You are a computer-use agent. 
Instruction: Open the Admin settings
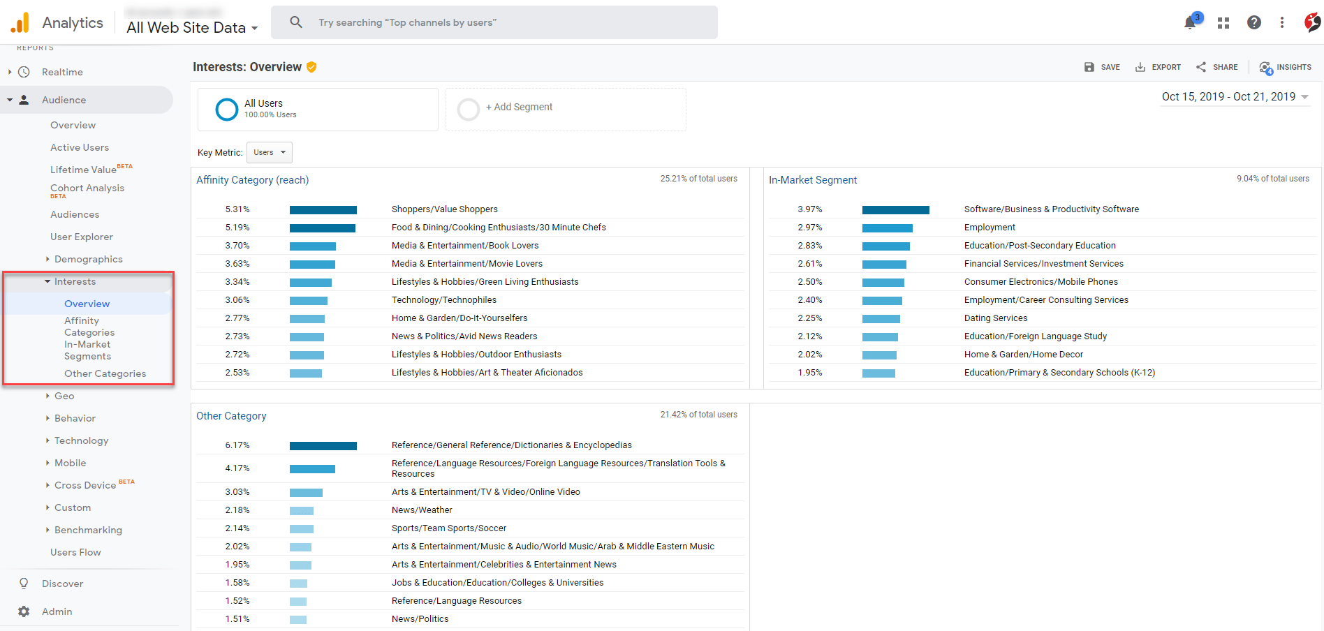click(x=57, y=611)
